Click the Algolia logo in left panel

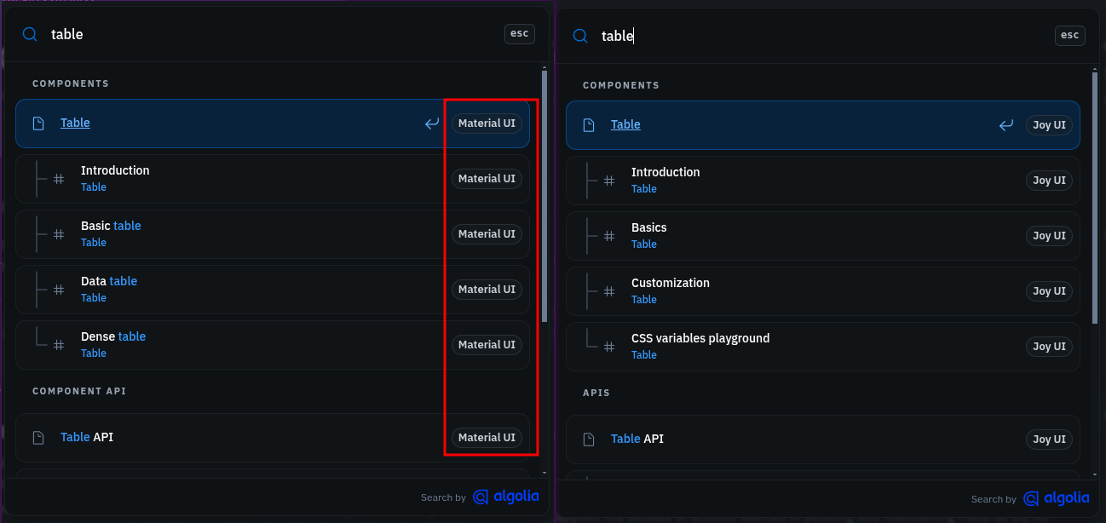tap(506, 497)
